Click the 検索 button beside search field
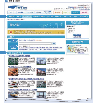This screenshot has height=103, width=93. (54, 43)
